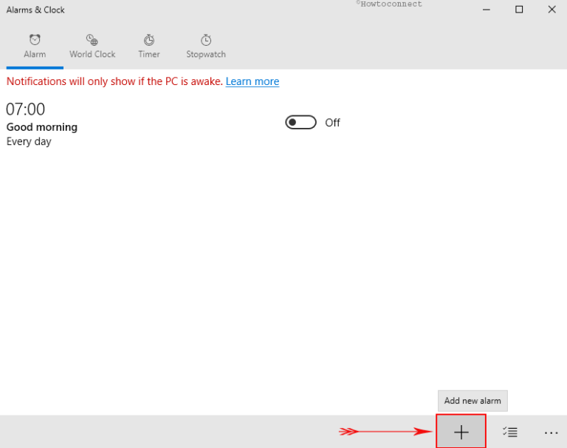Click the Timer icon
This screenshot has width=567, height=448.
[149, 40]
